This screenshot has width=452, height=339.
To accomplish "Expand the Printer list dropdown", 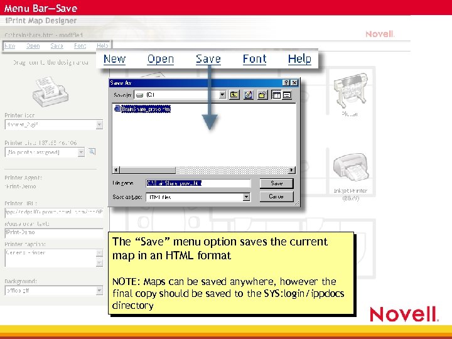I will tap(81, 152).
